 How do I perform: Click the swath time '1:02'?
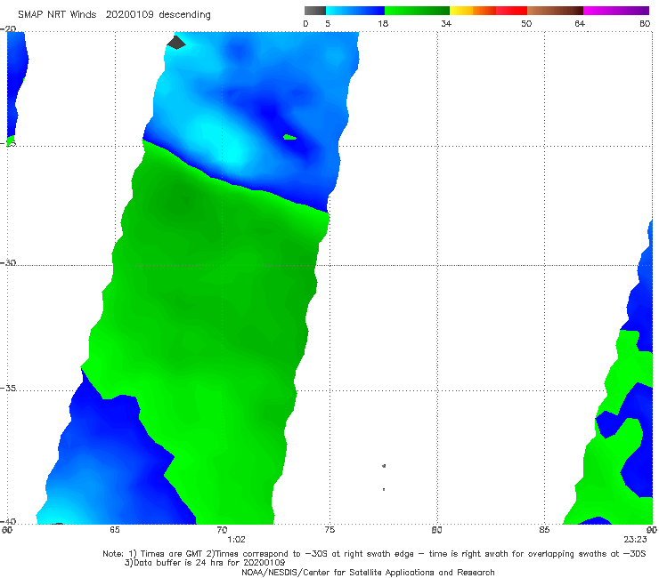click(236, 540)
